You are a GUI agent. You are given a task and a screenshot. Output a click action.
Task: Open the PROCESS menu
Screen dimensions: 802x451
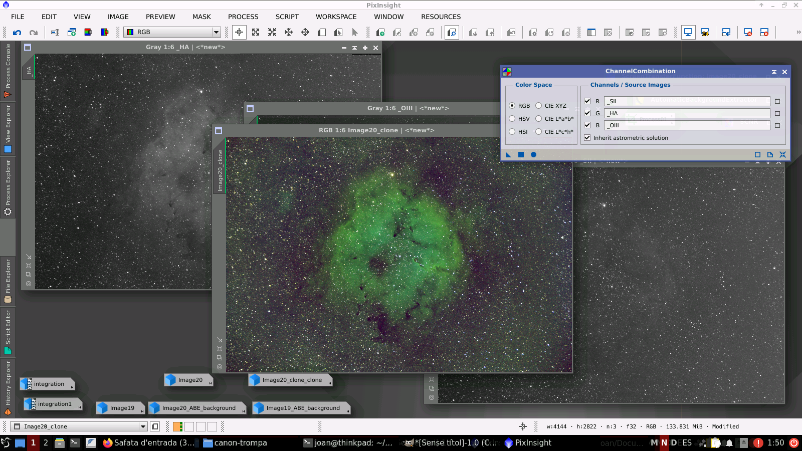click(x=243, y=17)
